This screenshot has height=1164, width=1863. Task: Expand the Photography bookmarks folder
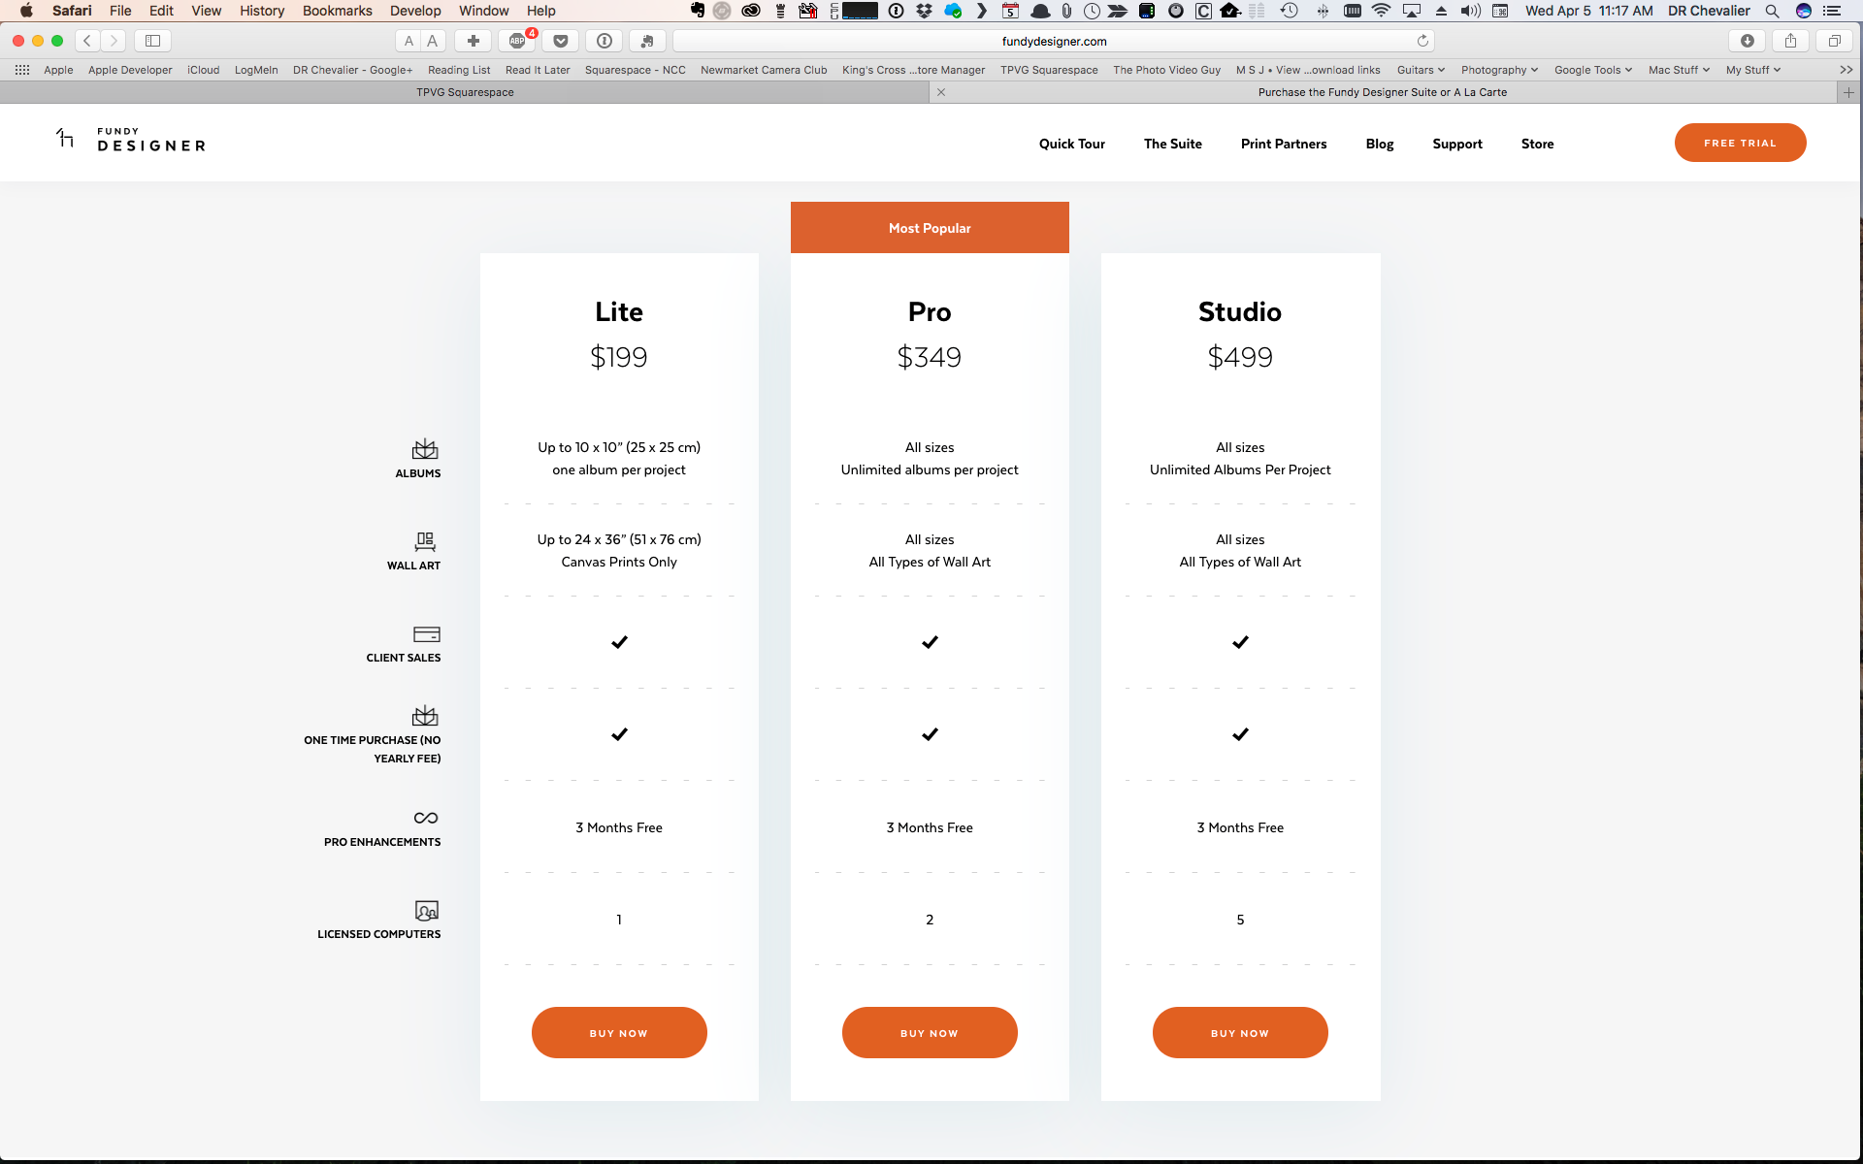[1499, 70]
